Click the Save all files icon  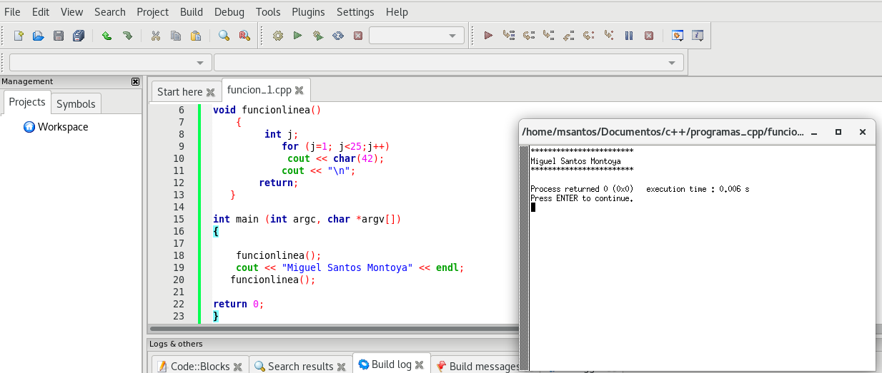pyautogui.click(x=79, y=36)
